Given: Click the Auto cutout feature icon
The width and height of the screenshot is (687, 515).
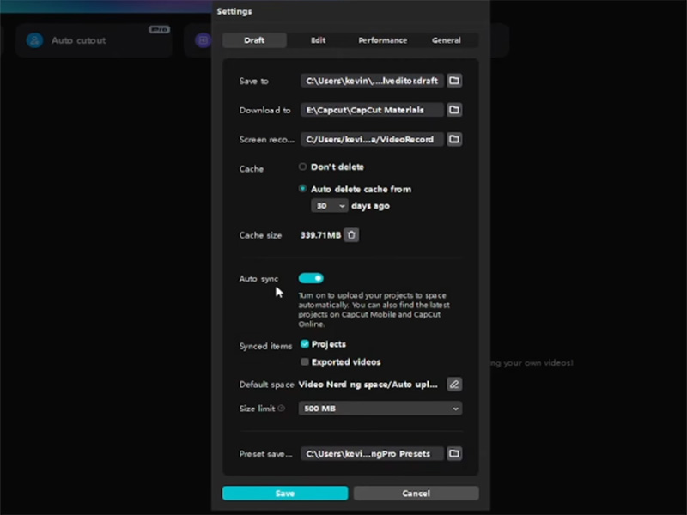Looking at the screenshot, I should [x=33, y=40].
